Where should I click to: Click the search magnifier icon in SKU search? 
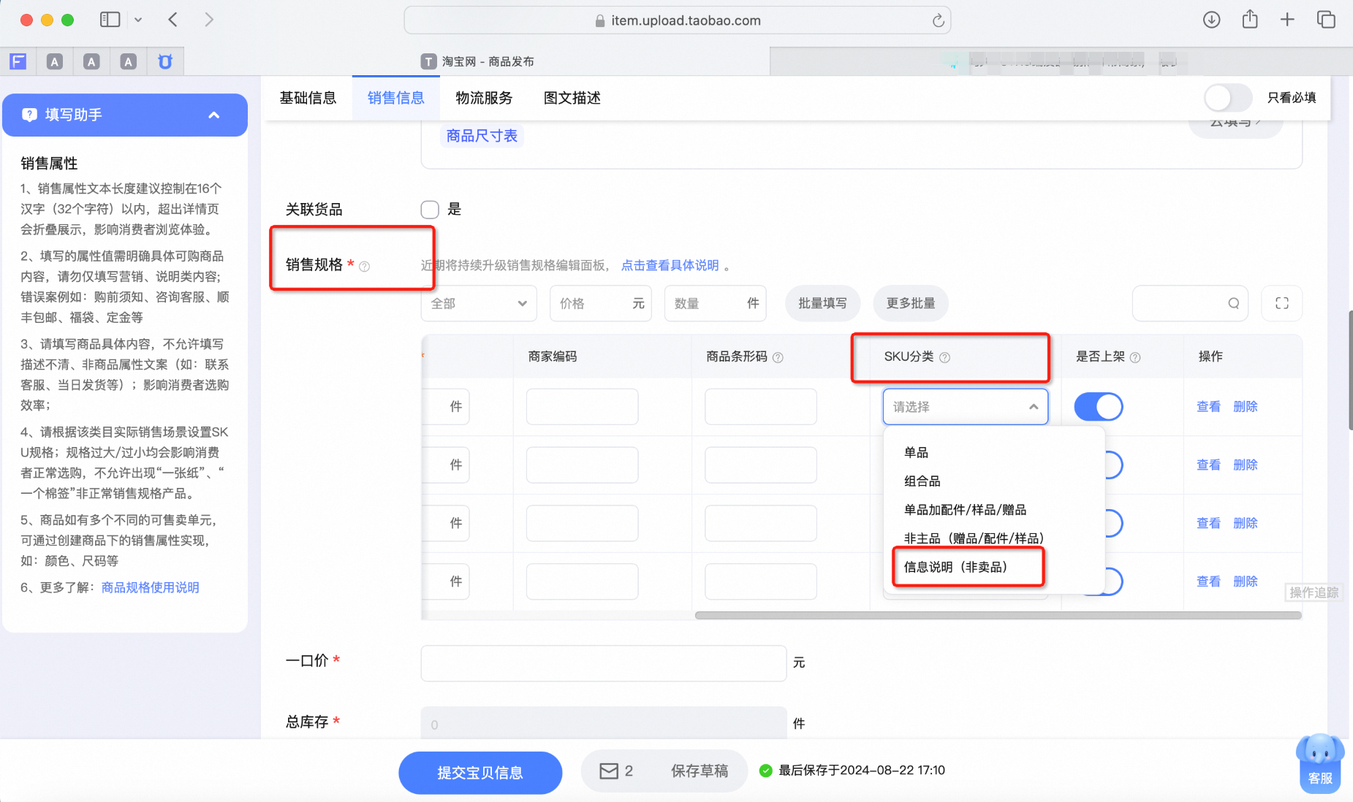pyautogui.click(x=1234, y=303)
